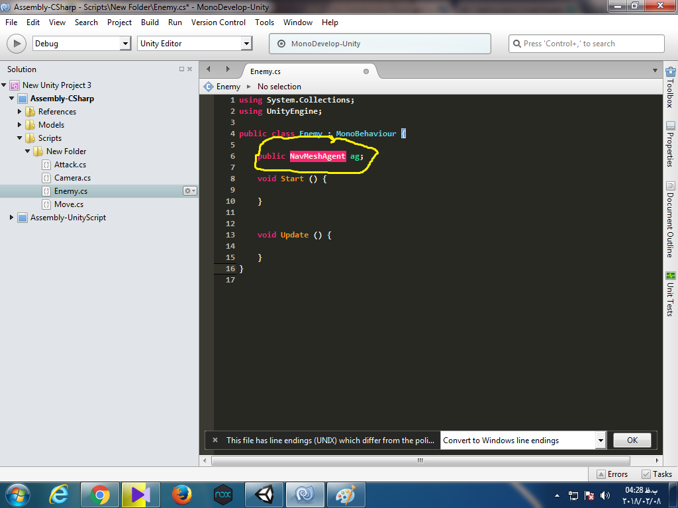Open the Help menu
The width and height of the screenshot is (678, 508).
(330, 22)
